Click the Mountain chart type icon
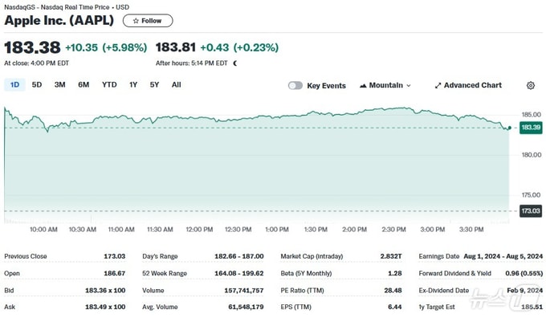The width and height of the screenshot is (546, 318). click(x=363, y=86)
